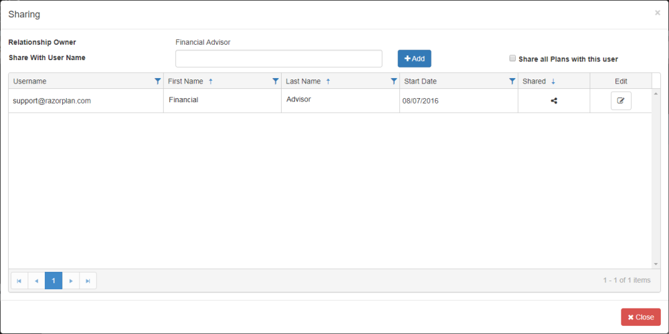This screenshot has height=334, width=669.
Task: Click the edit pencil icon for support@razorplan.com
Action: pos(621,101)
